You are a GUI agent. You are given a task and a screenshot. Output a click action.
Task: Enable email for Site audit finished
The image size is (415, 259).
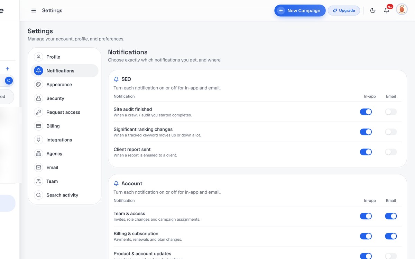tap(391, 112)
